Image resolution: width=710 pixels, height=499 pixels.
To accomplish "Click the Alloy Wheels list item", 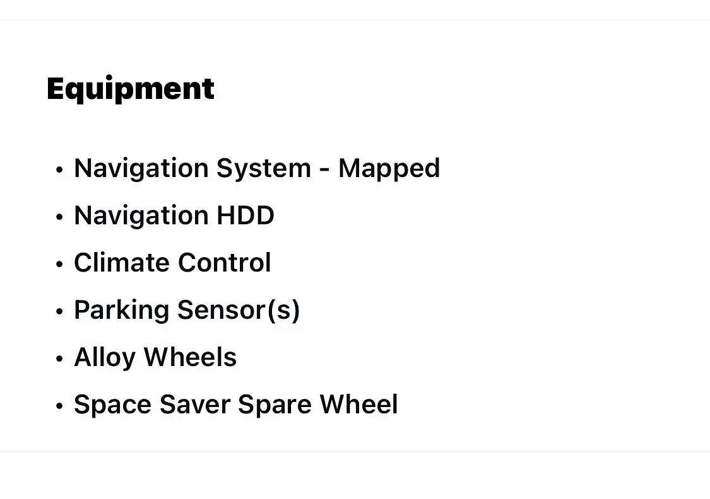I will click(x=155, y=357).
